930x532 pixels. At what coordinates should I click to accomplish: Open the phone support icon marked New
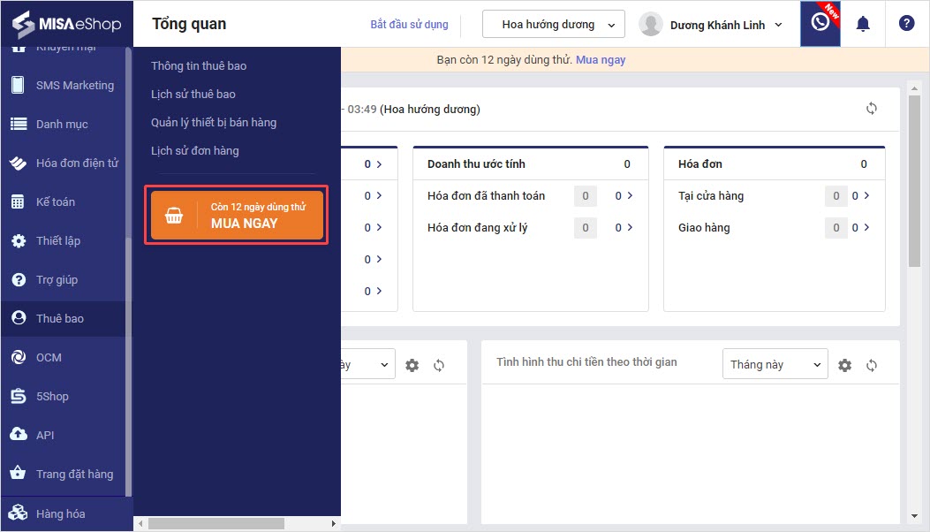820,23
